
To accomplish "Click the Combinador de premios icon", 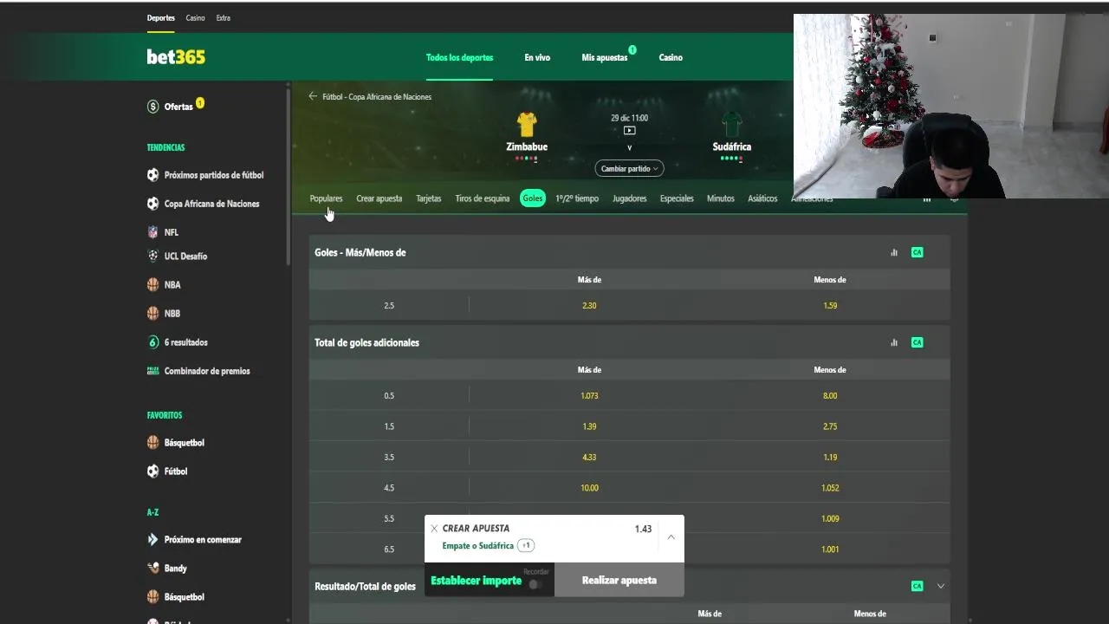I will pyautogui.click(x=153, y=371).
